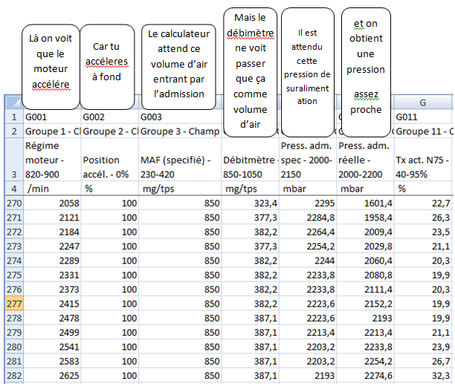Image resolution: width=455 pixels, height=384 pixels.
Task: Click the 'Il est attendu cette pression' callout
Action: [307, 65]
